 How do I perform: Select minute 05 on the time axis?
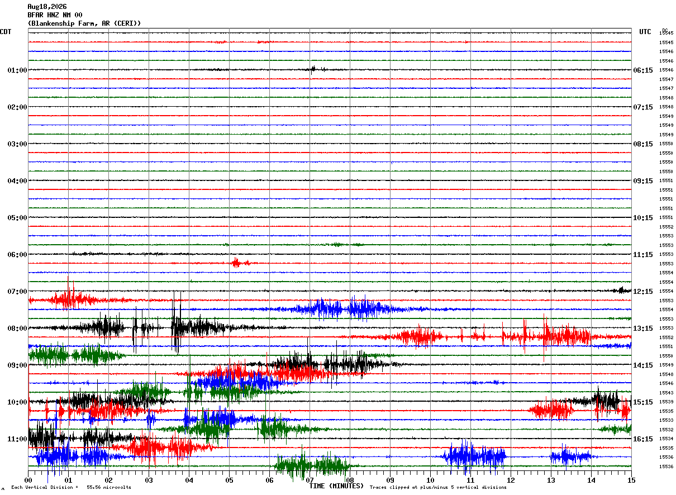229,480
